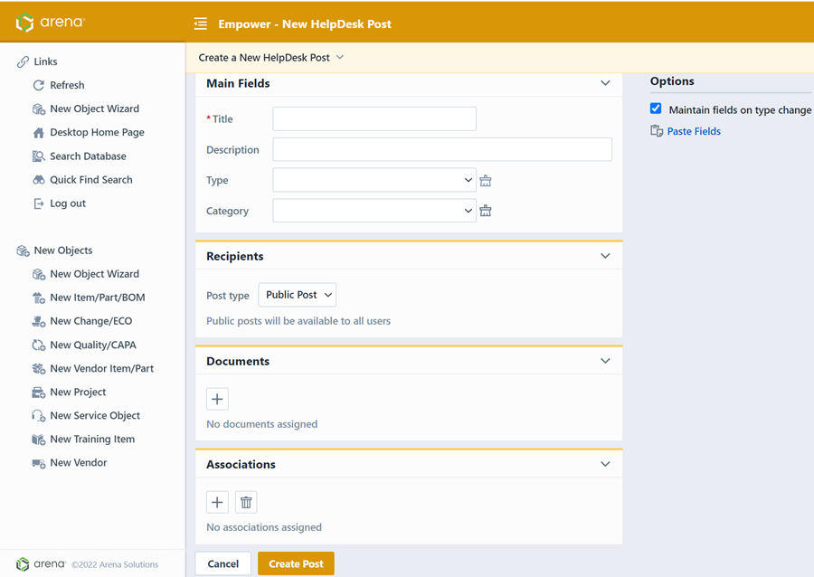The width and height of the screenshot is (814, 577).
Task: Clear the Type field with broom icon
Action: tap(486, 181)
